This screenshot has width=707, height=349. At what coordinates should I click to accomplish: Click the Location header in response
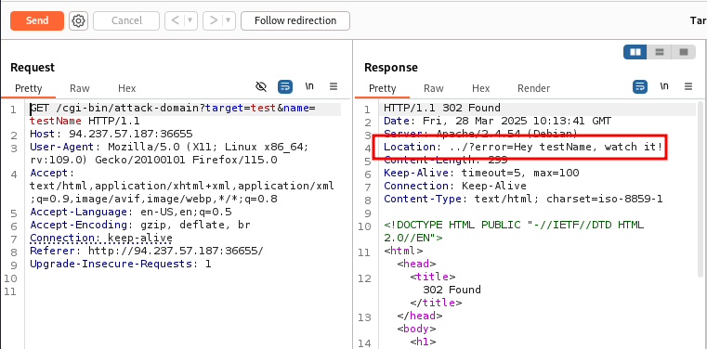click(522, 147)
